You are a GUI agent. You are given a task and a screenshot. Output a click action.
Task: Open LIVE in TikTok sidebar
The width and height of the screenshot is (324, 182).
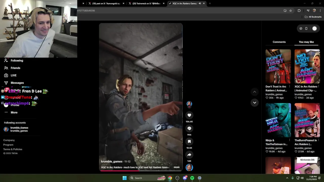click(x=10, y=75)
